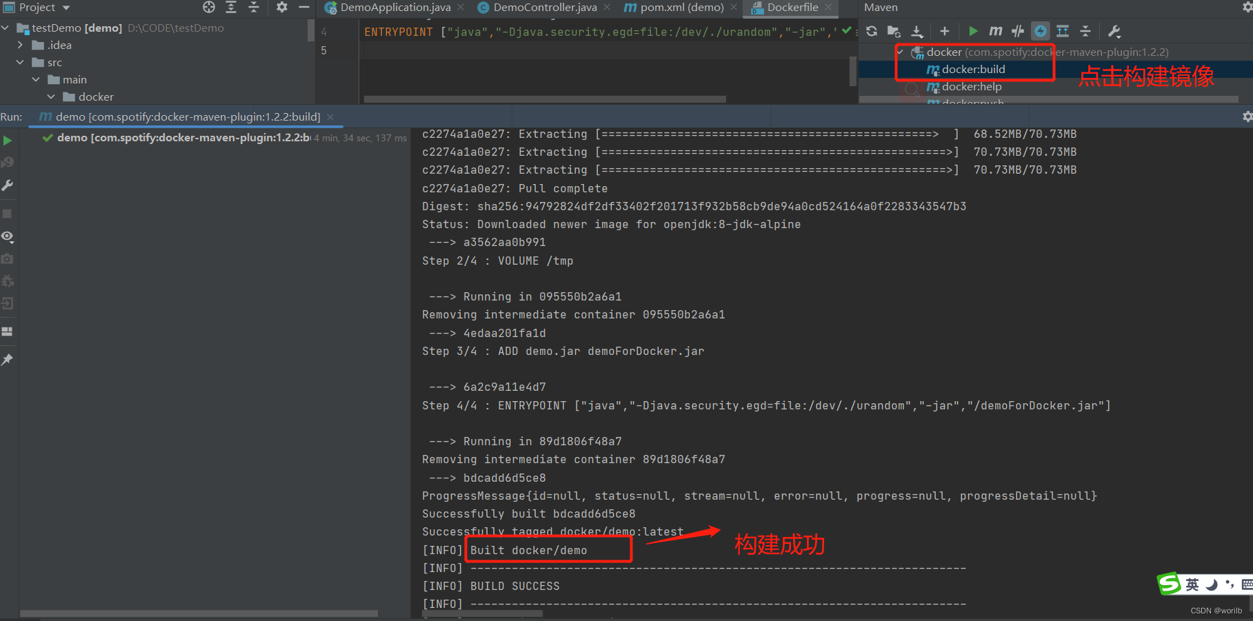Click Dockerfile ENTRYPOINT code line
Screen dimensions: 1253x621
(600, 32)
